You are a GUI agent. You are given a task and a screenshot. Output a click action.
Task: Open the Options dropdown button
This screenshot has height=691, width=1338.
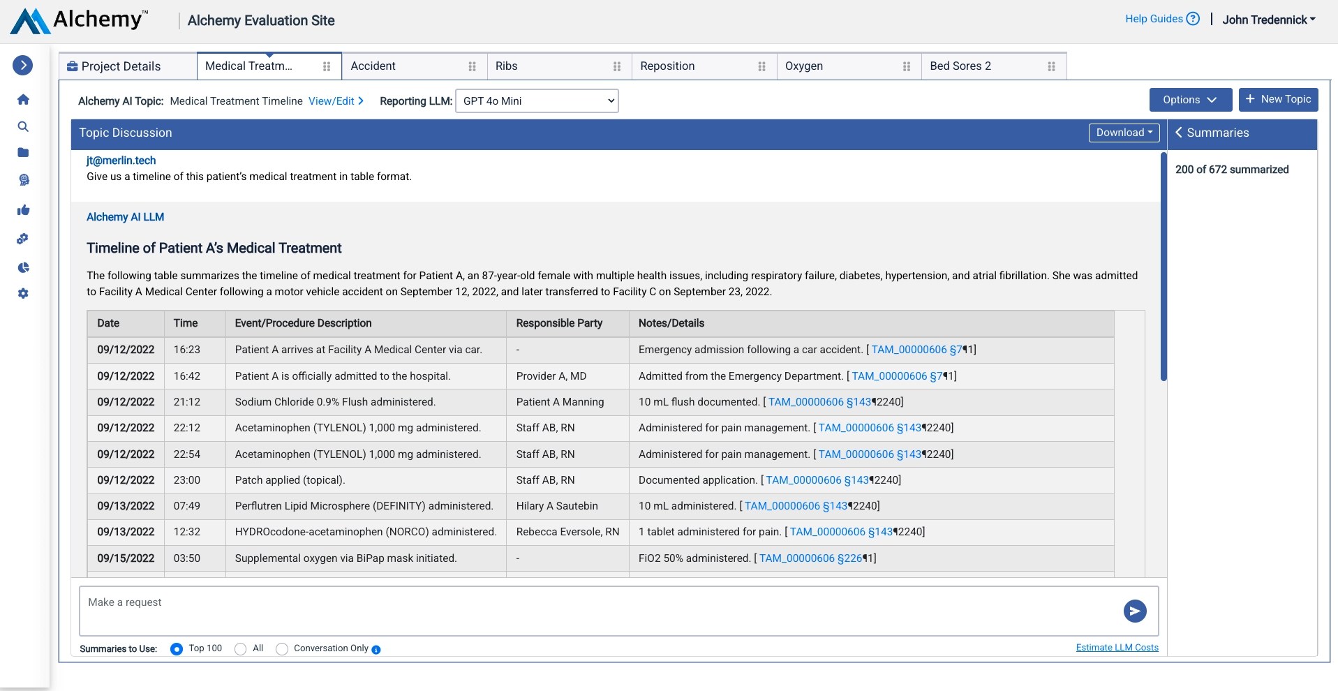1190,100
